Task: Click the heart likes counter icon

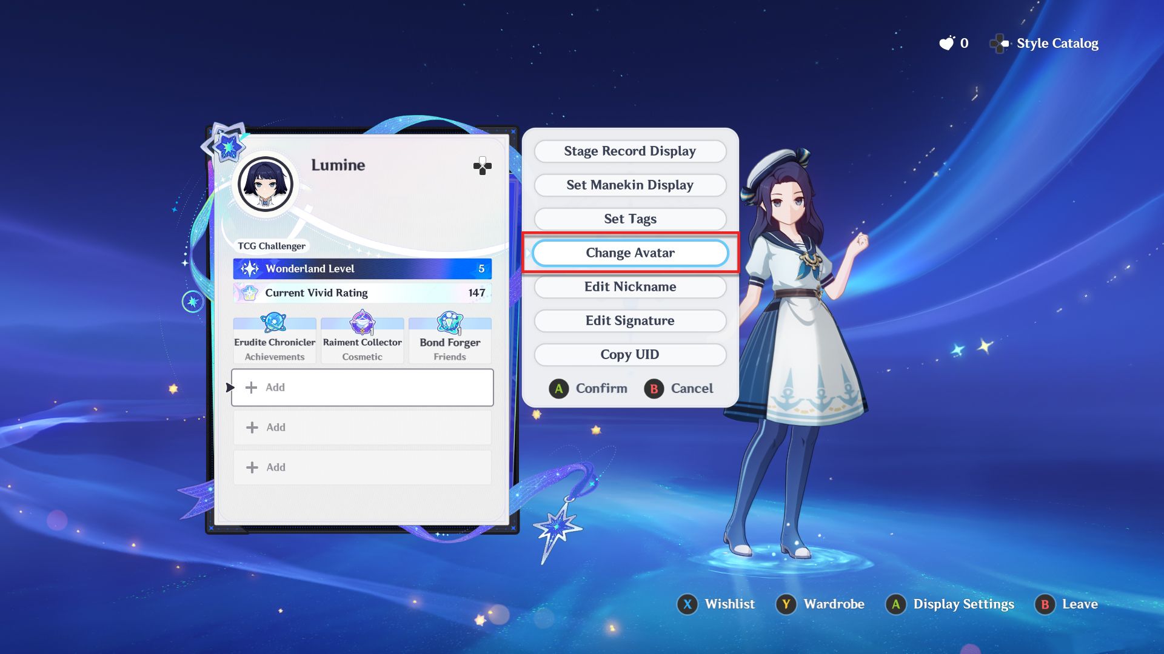Action: [946, 43]
